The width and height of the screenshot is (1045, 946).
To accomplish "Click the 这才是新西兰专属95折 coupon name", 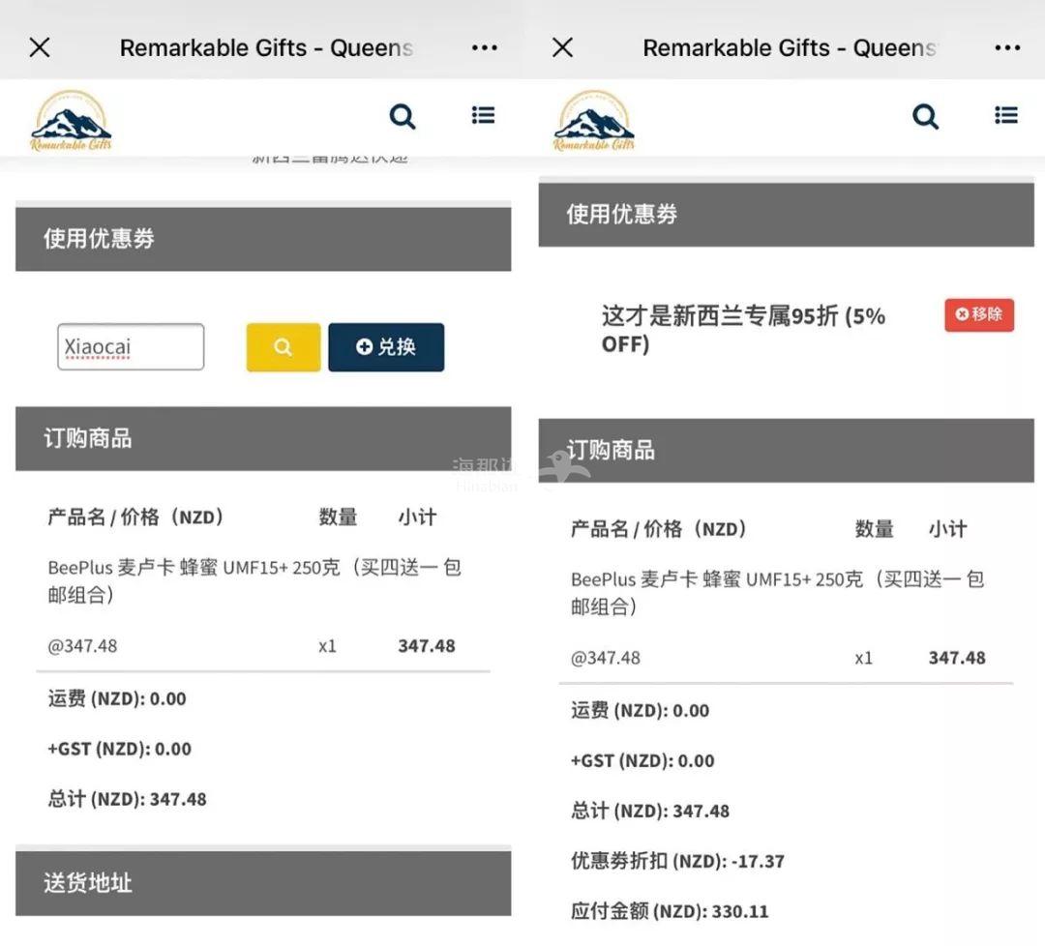I will tap(743, 329).
